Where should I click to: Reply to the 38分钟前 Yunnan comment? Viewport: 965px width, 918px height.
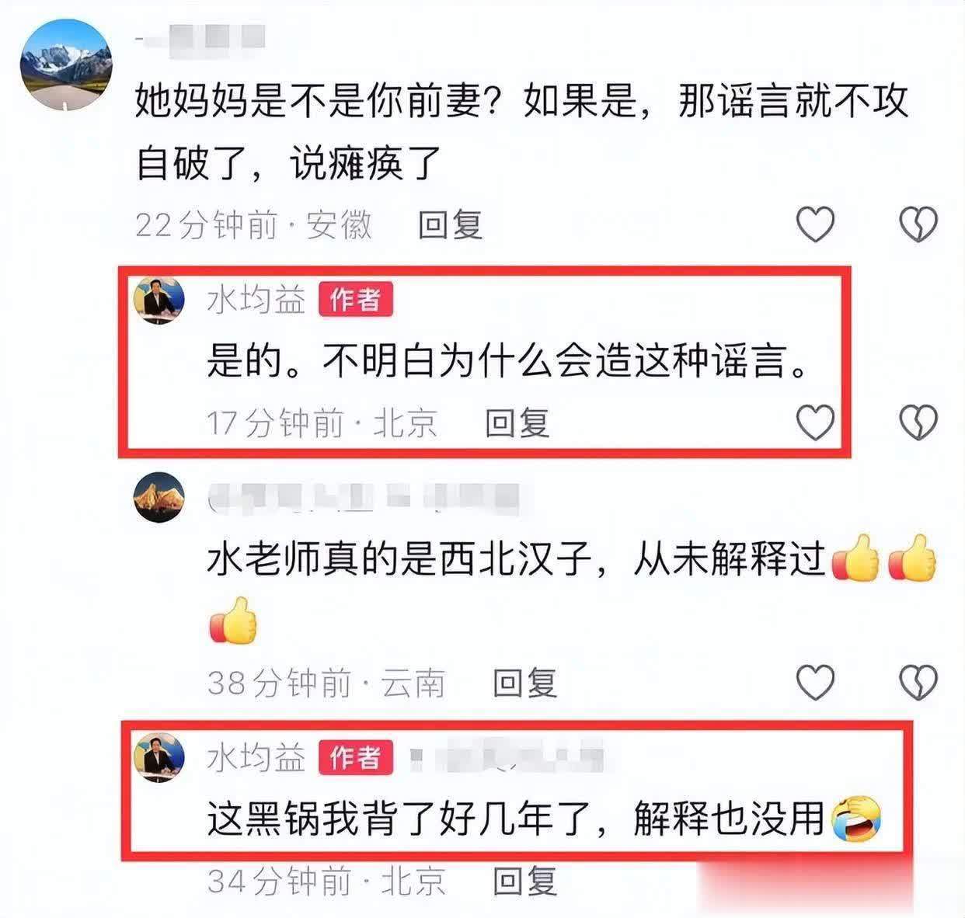[525, 683]
